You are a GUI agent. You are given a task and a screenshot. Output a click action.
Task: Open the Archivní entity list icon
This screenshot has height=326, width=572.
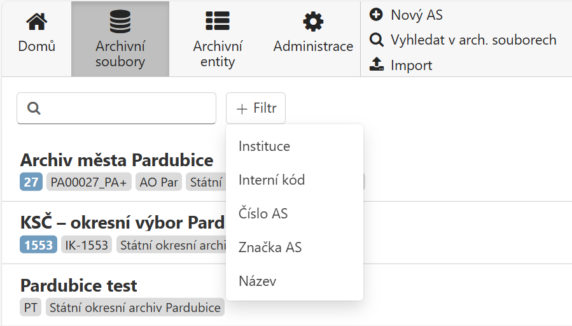point(218,22)
